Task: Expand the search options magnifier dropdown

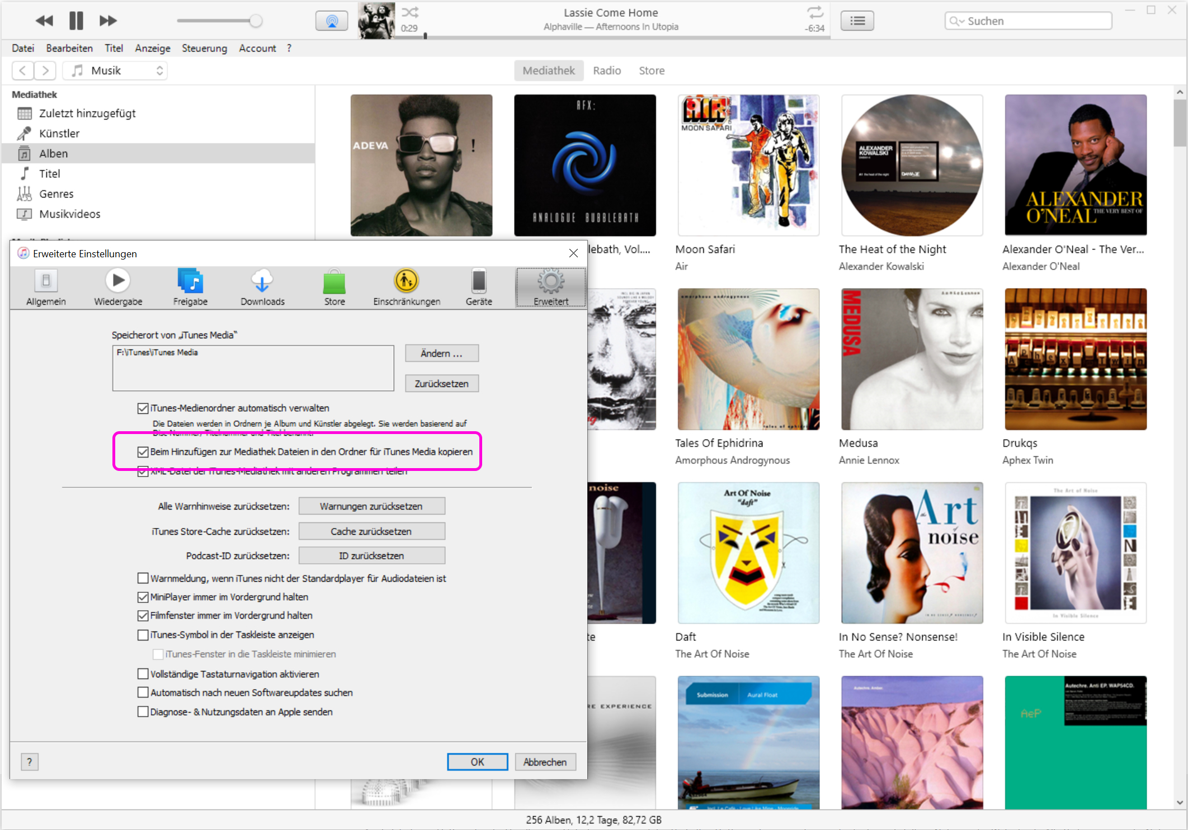Action: pyautogui.click(x=956, y=21)
